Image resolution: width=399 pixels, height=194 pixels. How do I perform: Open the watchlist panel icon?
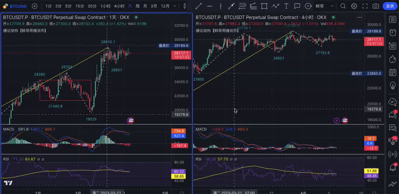[392, 19]
